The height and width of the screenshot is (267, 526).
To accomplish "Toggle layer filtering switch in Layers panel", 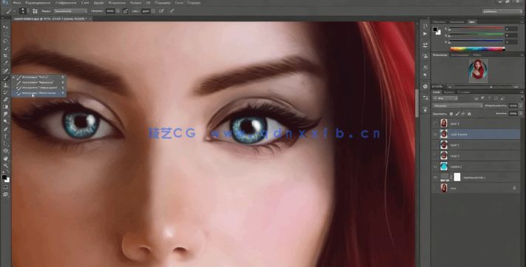I will [522, 98].
